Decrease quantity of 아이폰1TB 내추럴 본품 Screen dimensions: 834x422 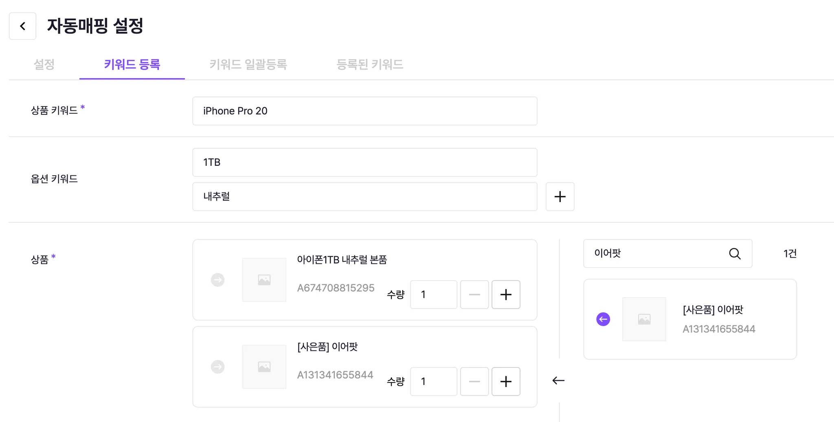(x=474, y=295)
